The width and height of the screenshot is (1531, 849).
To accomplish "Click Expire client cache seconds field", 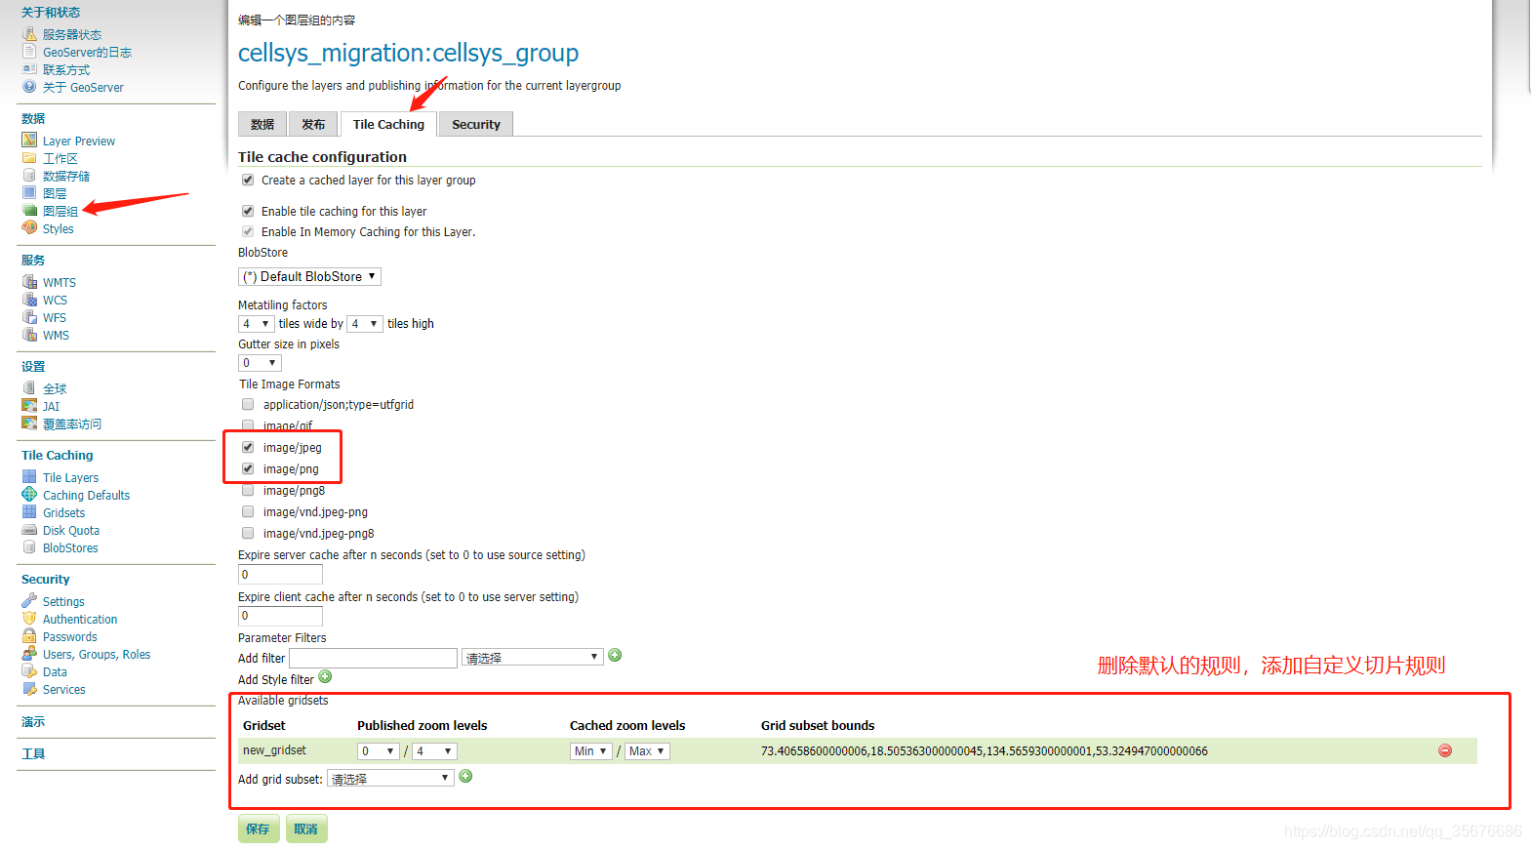I will (280, 616).
